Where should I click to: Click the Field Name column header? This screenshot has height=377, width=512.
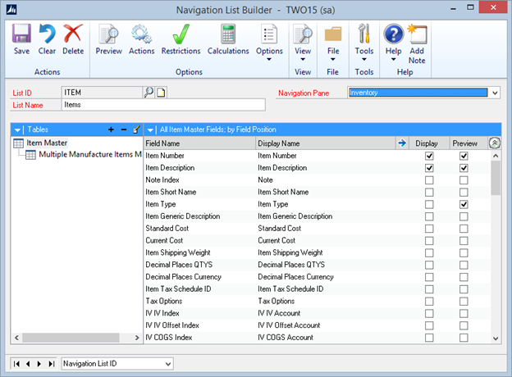199,143
